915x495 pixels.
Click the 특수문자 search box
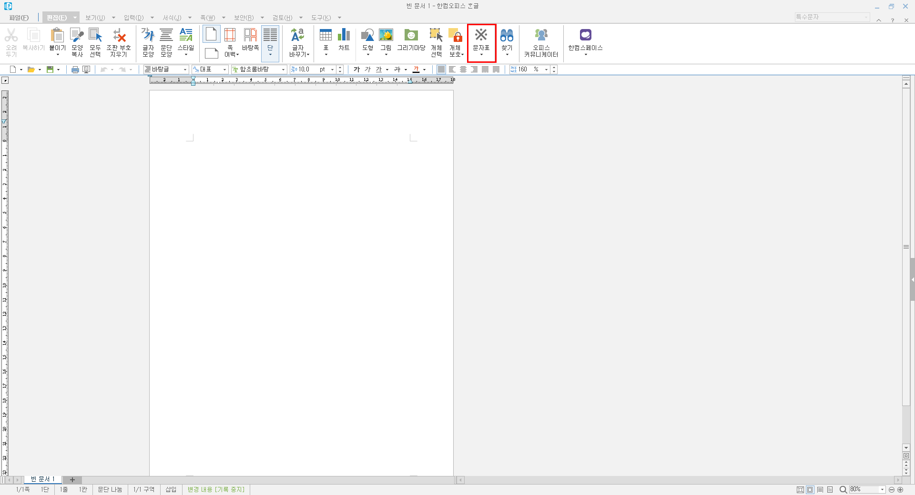pos(832,17)
